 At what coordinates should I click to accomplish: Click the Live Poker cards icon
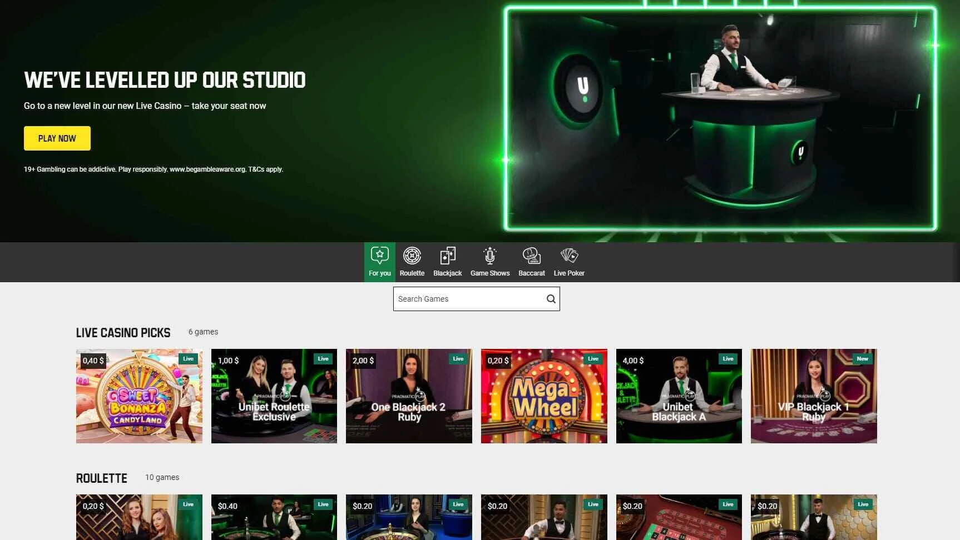coord(569,256)
